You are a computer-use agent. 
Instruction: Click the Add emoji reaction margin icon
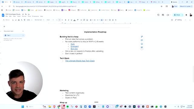pyautogui.click(x=142, y=44)
